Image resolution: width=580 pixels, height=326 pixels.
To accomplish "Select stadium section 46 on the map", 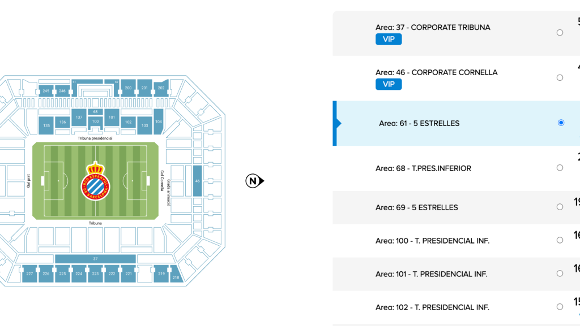I will pyautogui.click(x=198, y=181).
